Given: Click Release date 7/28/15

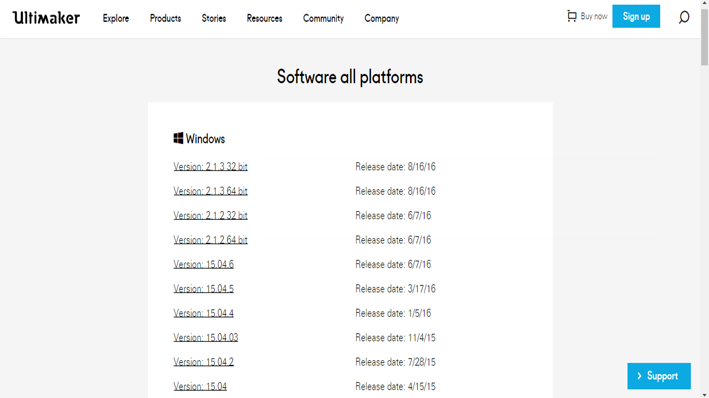Looking at the screenshot, I should 396,362.
